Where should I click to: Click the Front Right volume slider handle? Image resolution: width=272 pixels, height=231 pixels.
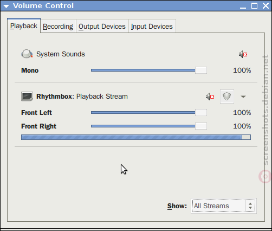click(201, 126)
